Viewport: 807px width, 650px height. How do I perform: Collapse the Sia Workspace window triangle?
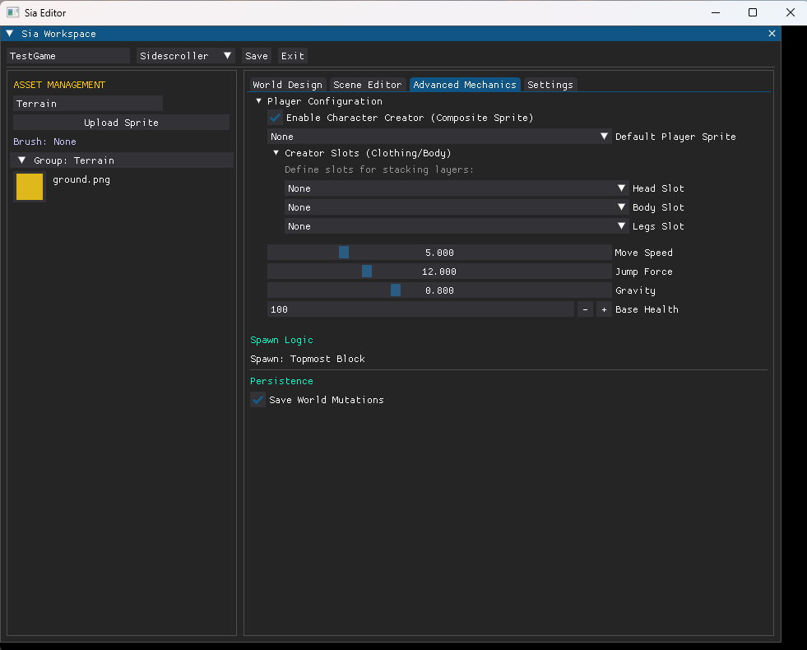[x=10, y=34]
